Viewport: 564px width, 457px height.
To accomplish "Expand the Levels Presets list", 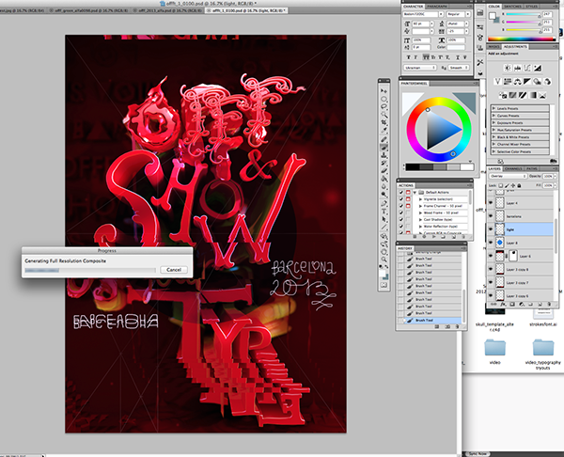I will point(494,108).
